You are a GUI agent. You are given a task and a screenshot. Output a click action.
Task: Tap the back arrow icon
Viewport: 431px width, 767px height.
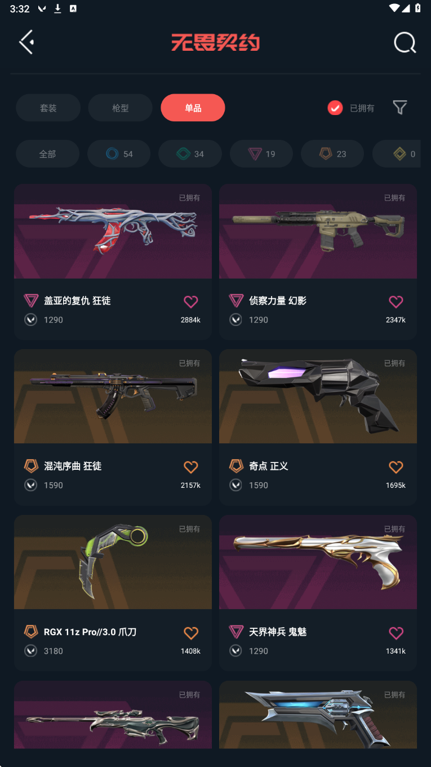tap(26, 42)
